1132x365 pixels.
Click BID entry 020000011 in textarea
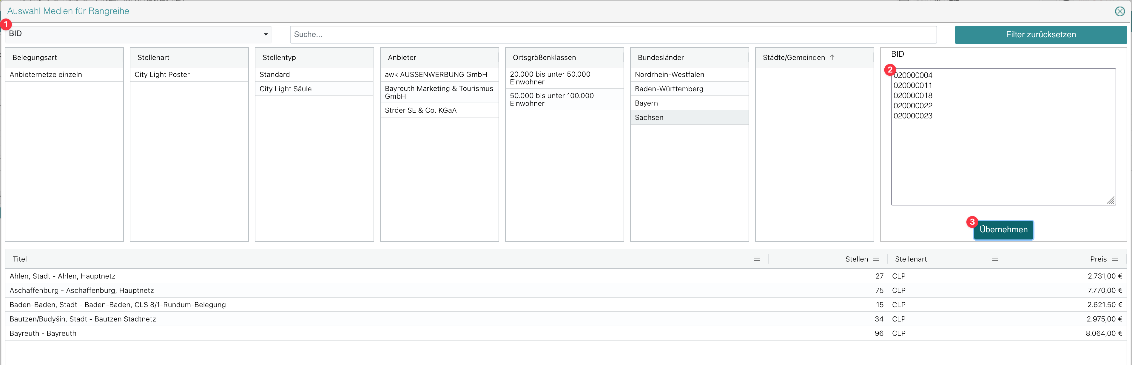[913, 86]
